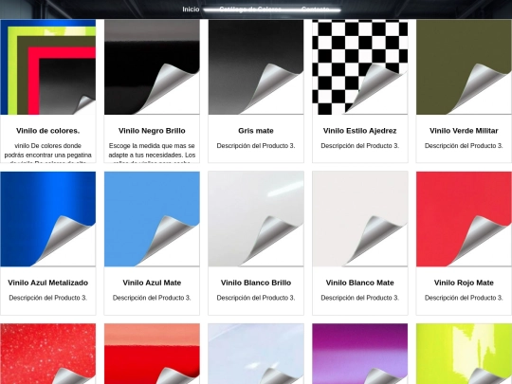This screenshot has width=512, height=384.
Task: Click the description under Vinilo Verde Militar
Action: coord(464,146)
